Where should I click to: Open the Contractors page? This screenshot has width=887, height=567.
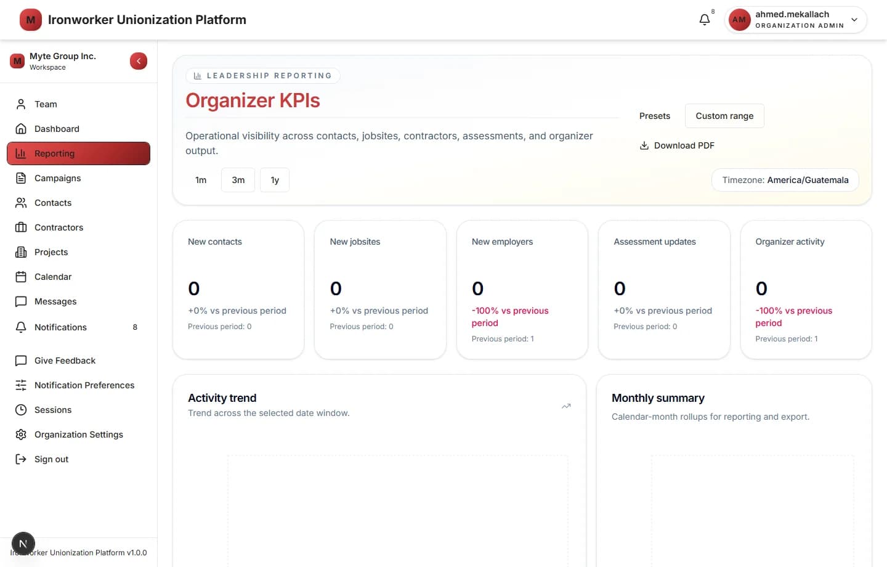[78, 227]
